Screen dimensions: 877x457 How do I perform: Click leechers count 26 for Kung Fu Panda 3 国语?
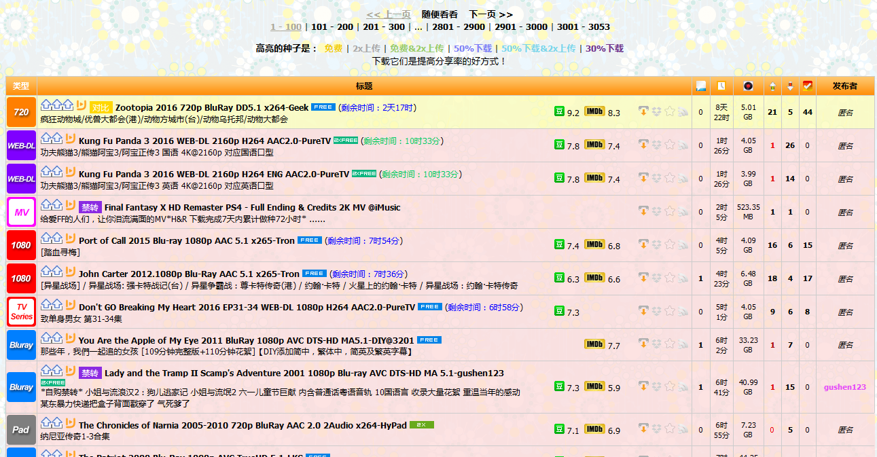790,145
